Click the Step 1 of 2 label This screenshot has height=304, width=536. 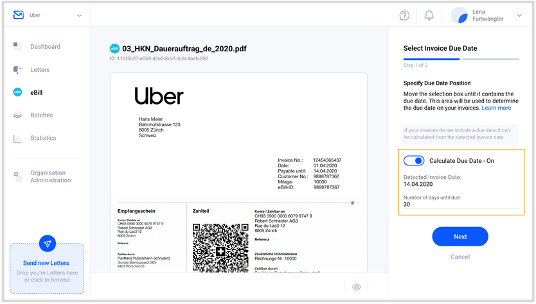415,65
